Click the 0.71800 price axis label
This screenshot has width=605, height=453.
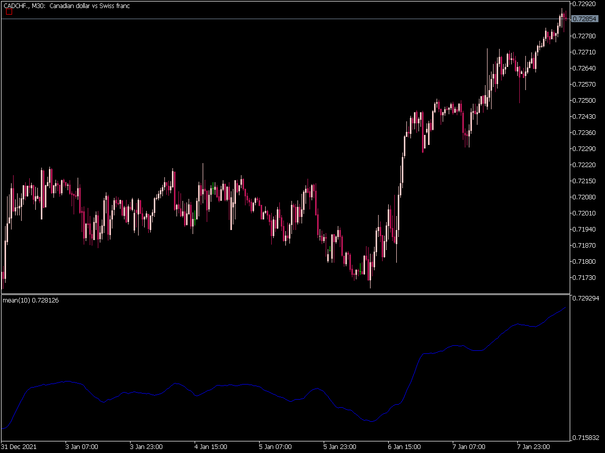point(585,261)
